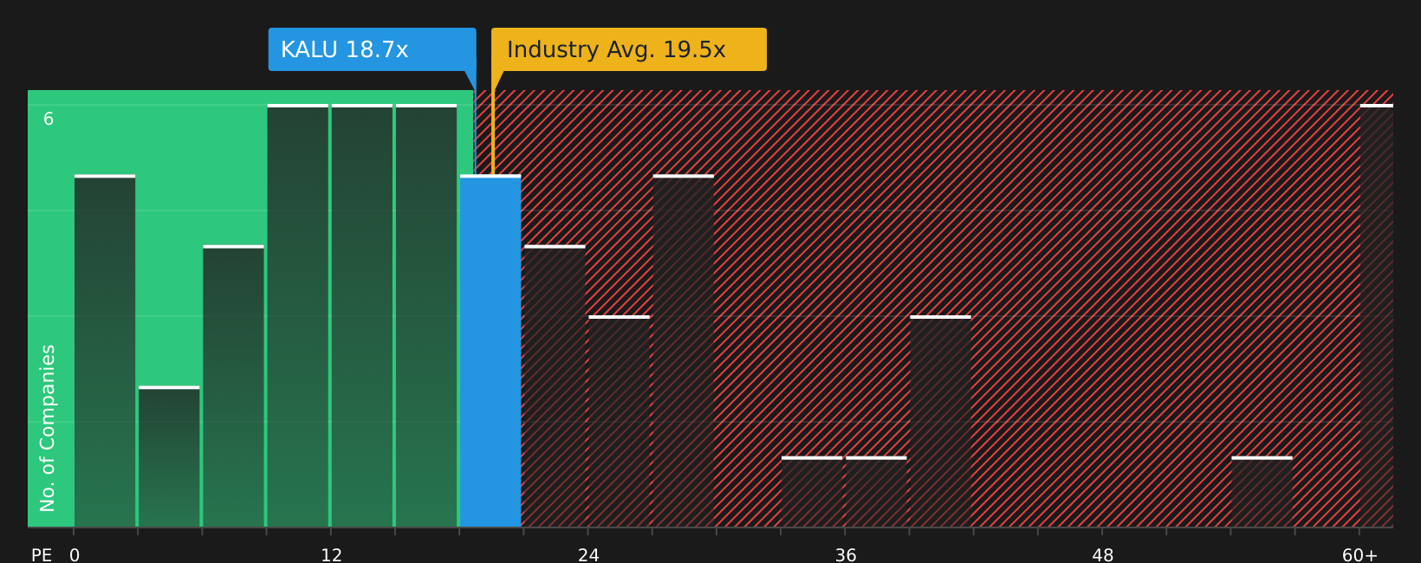Click the '24' PE axis label

[588, 555]
